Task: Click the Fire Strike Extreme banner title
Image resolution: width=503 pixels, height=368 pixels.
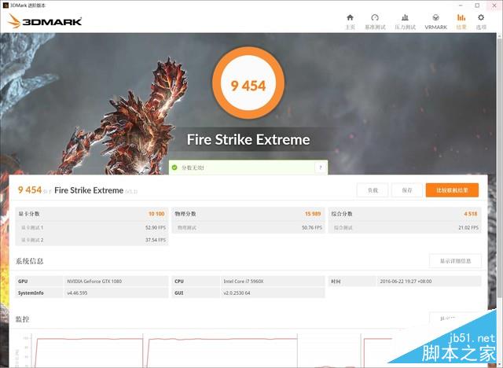Action: (248, 139)
